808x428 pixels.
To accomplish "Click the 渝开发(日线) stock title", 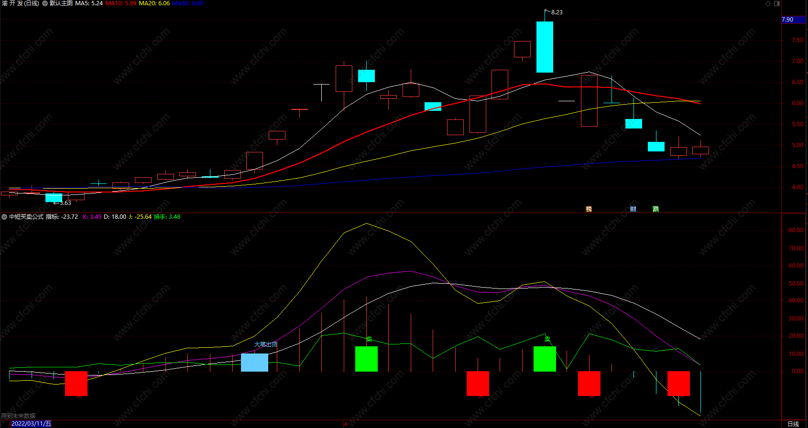I will point(21,3).
